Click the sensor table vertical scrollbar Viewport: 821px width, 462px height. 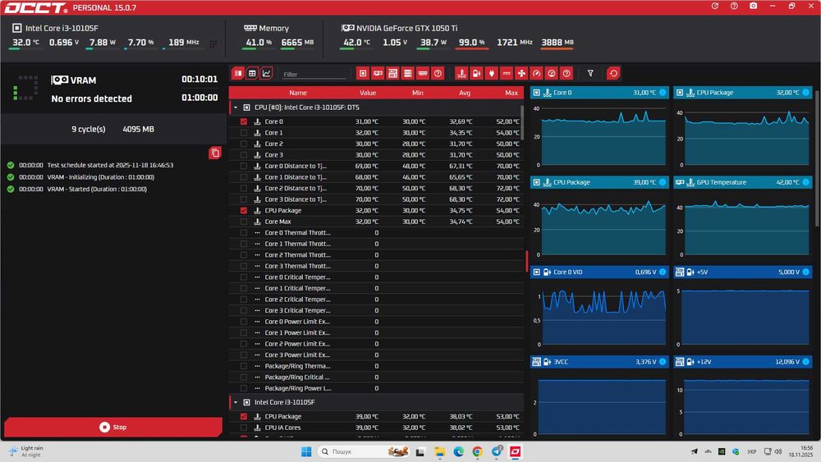(522, 123)
